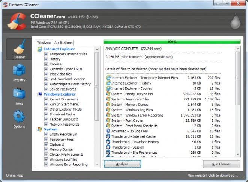Uncheck the Internet Explorer History checkbox

tap(46, 59)
